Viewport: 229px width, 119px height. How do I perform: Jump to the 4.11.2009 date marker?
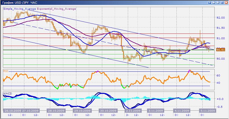[182, 111]
